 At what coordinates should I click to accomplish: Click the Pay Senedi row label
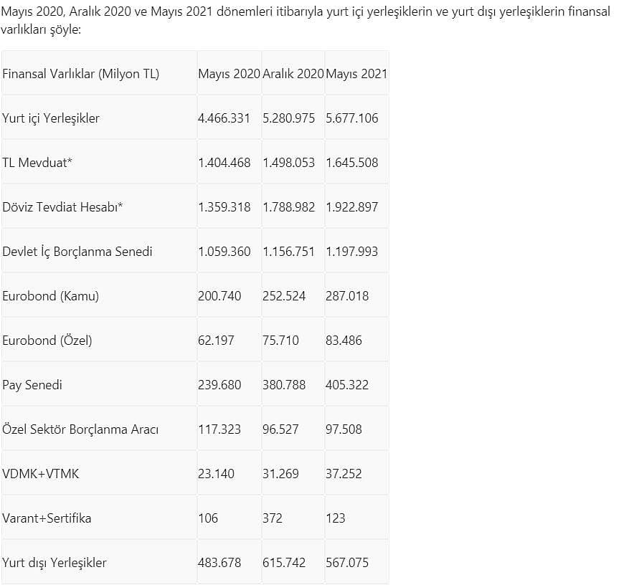[32, 385]
